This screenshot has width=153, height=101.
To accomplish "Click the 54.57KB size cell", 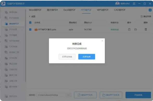I will point(88,29).
